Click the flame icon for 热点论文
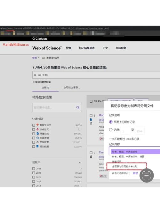160x213 pixels. [37, 129]
